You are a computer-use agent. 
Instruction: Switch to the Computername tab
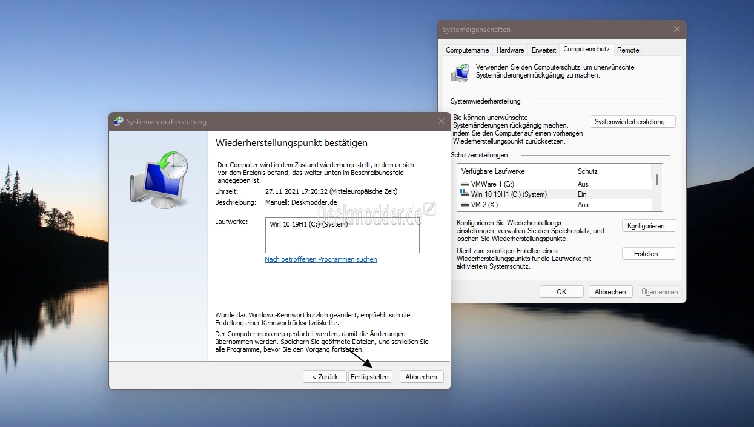(468, 50)
